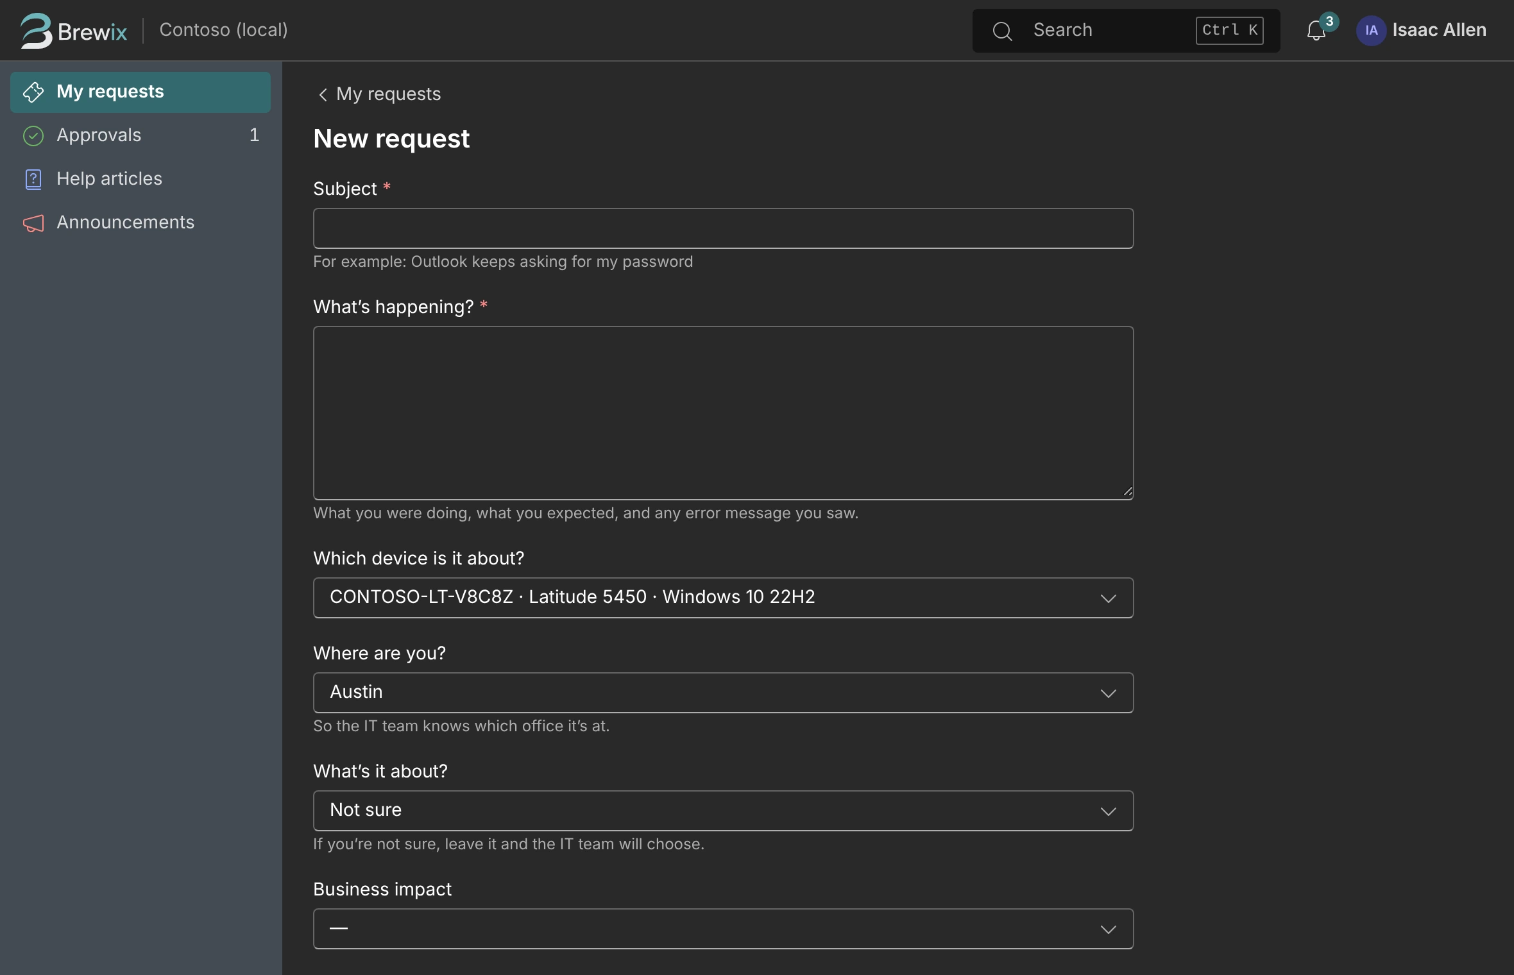Click the My requests ticket icon
Screen dimensions: 1514x975
tap(33, 92)
